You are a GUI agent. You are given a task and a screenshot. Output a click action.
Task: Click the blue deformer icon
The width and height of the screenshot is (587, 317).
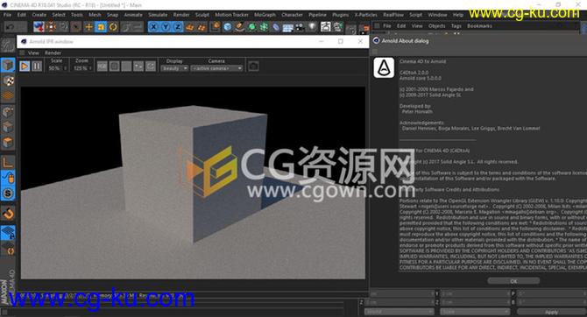pyautogui.click(x=276, y=26)
